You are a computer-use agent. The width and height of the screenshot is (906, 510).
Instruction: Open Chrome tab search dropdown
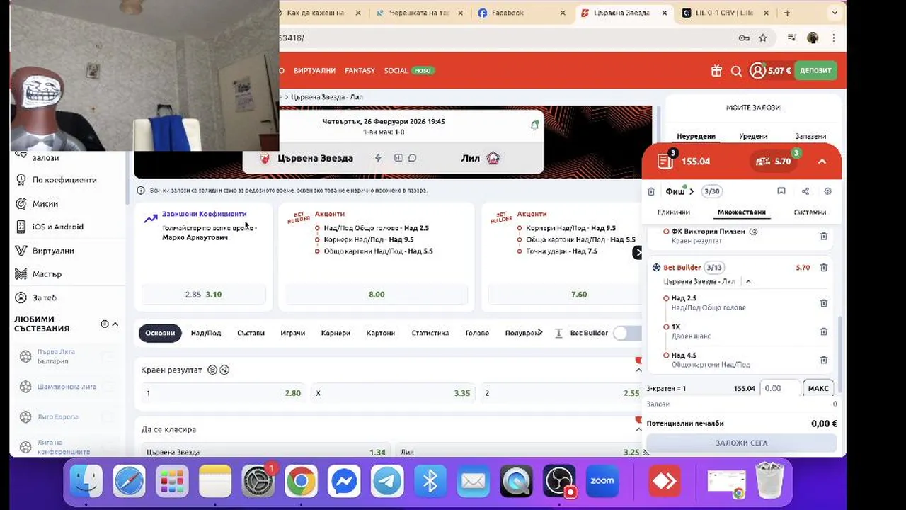click(834, 13)
